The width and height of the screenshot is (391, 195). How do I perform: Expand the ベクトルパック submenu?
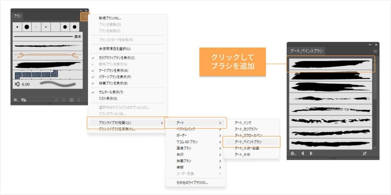pos(195,129)
